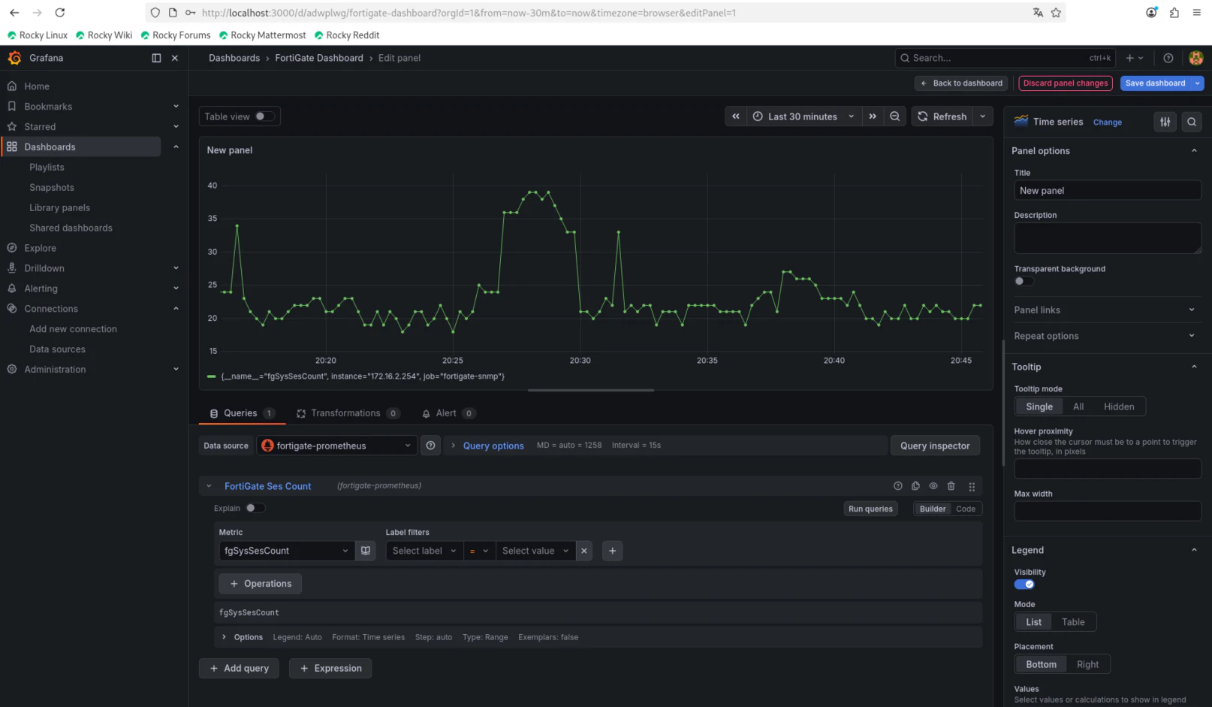Open Playlists in sidebar
Image resolution: width=1212 pixels, height=707 pixels.
point(47,168)
